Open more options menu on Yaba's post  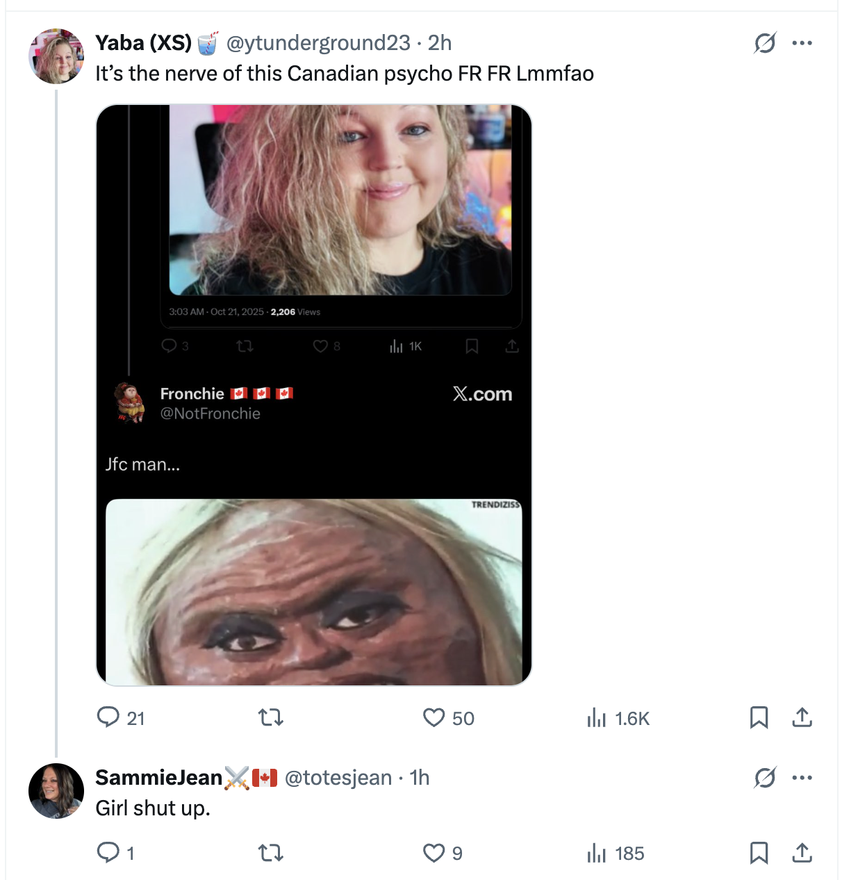click(x=802, y=43)
